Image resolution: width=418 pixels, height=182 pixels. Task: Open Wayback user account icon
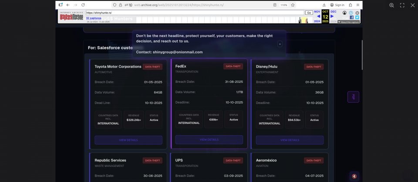pos(345,13)
